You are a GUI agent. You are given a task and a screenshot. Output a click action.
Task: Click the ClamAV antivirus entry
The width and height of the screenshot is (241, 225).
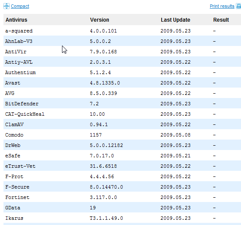(14, 124)
